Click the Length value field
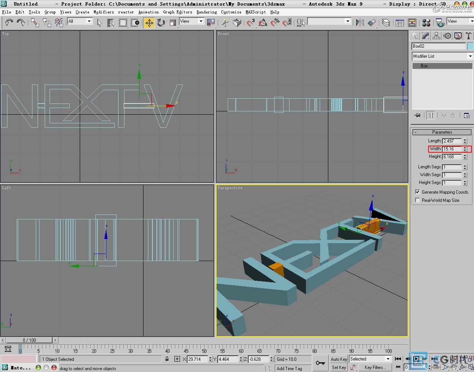 (452, 141)
